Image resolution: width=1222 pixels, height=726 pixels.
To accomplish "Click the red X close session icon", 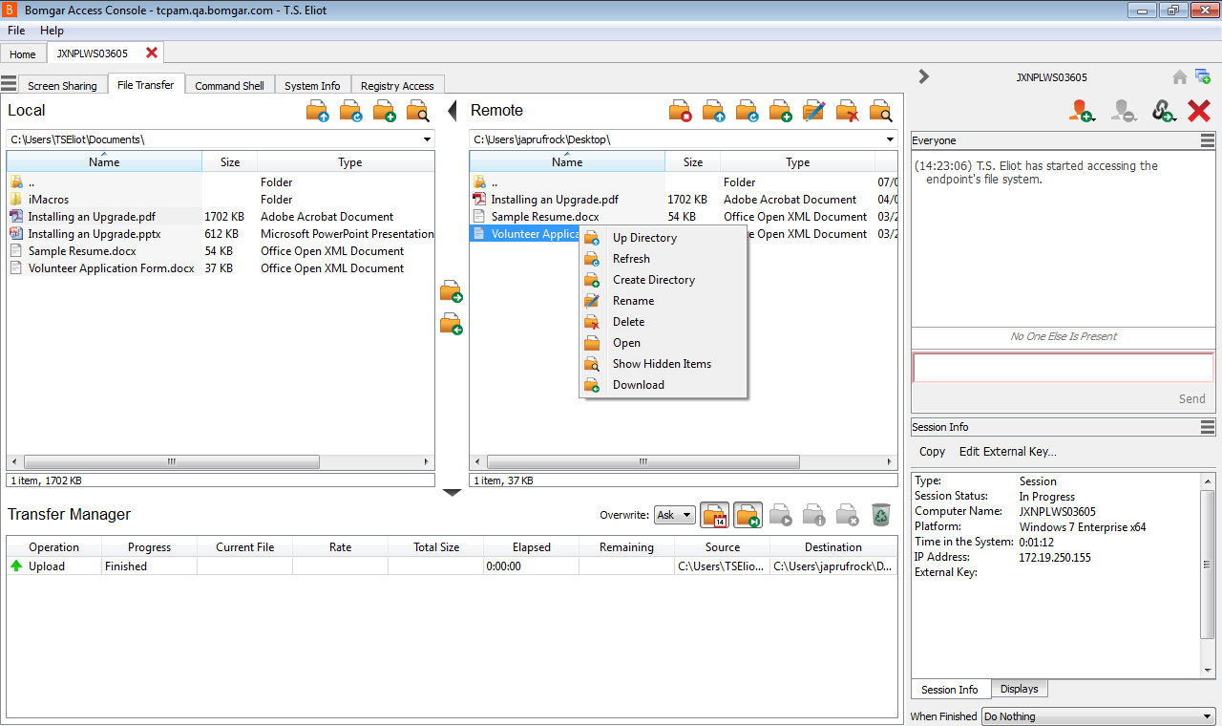I will pos(1199,112).
